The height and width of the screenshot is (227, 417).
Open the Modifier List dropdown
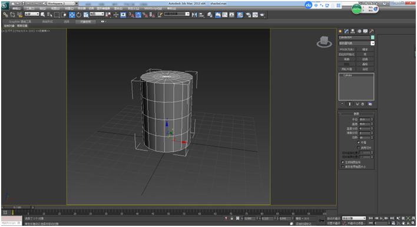tap(356, 43)
